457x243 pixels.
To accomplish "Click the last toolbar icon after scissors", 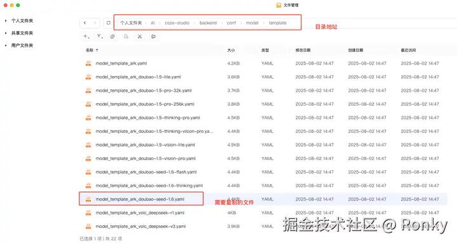I will pos(154,37).
